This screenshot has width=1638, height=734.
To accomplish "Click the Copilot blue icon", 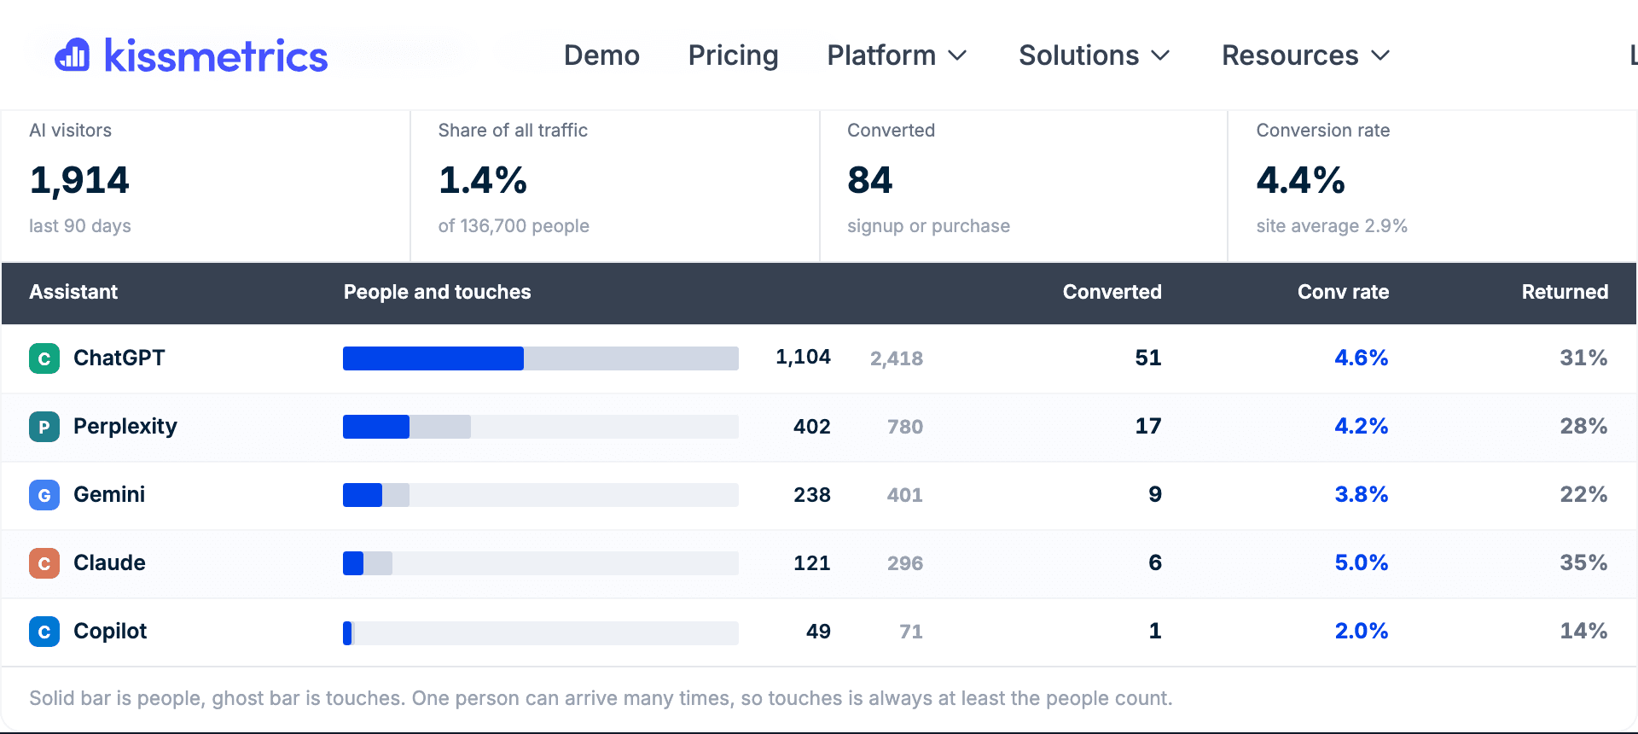I will 44,632.
